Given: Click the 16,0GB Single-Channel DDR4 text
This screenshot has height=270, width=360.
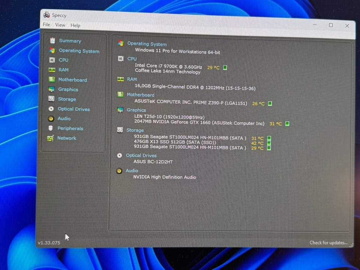Looking at the screenshot, I should pyautogui.click(x=195, y=87).
